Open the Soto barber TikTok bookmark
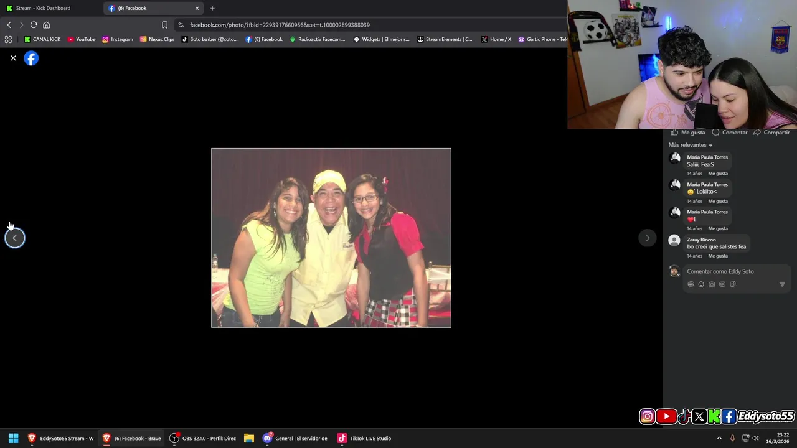 [x=209, y=39]
